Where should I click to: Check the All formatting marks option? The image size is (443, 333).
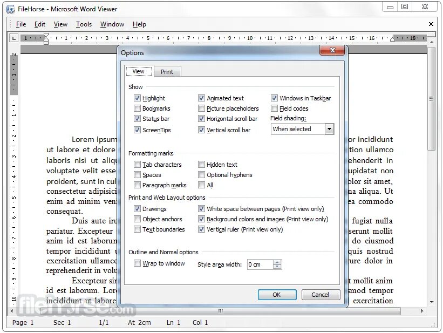pos(201,185)
